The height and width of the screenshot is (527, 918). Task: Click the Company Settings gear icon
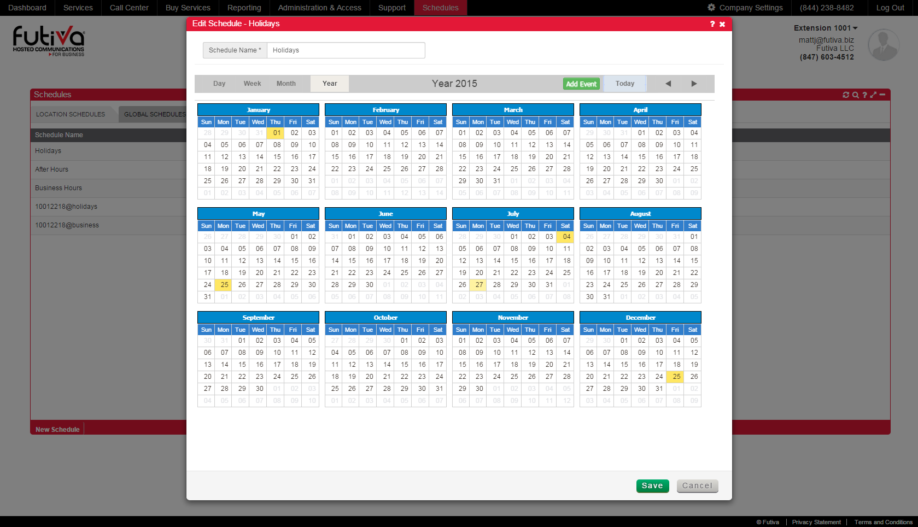click(711, 8)
